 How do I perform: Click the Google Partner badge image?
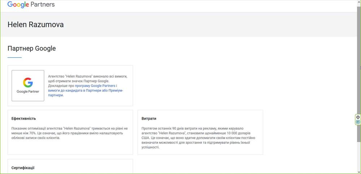tap(28, 86)
